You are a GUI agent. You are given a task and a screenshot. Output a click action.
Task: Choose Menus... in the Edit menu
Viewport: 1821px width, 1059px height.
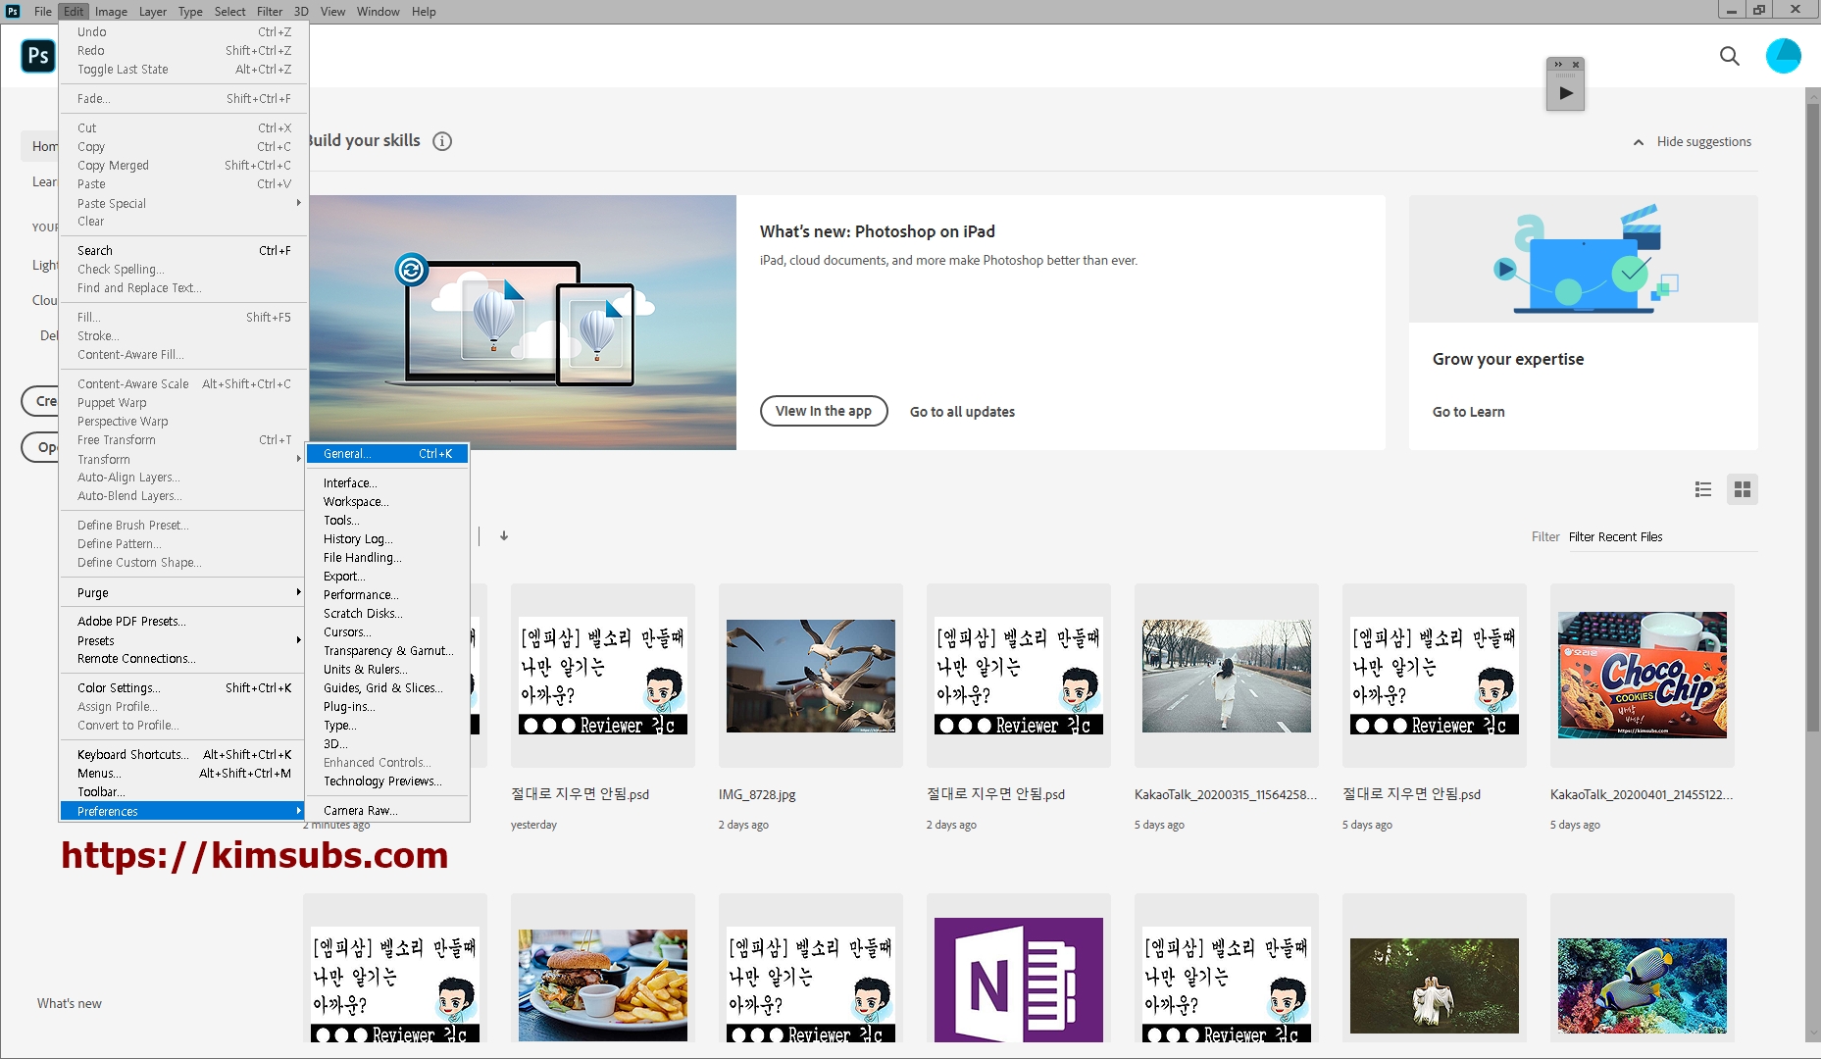coord(183,774)
